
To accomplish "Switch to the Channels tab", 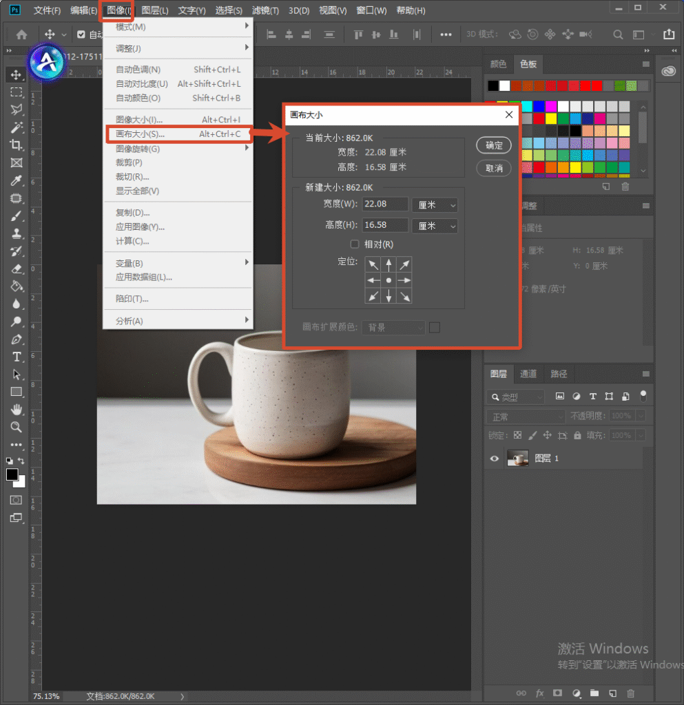I will [x=528, y=374].
